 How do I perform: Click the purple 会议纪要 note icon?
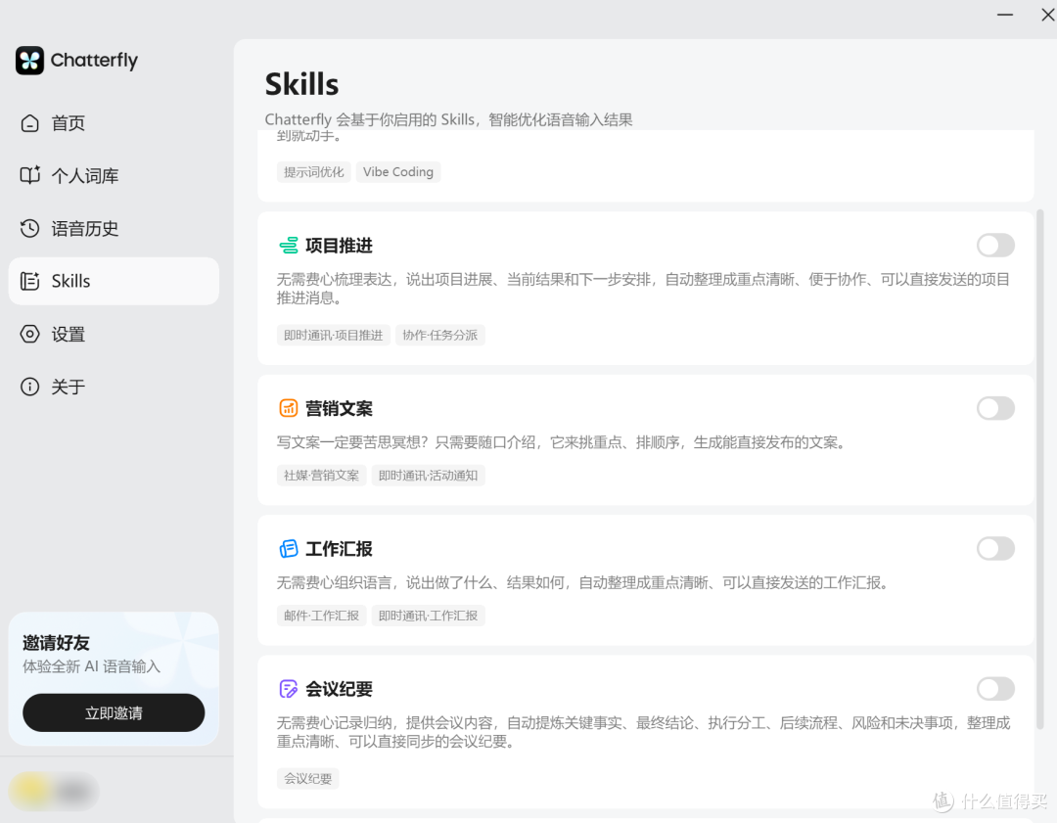[289, 689]
